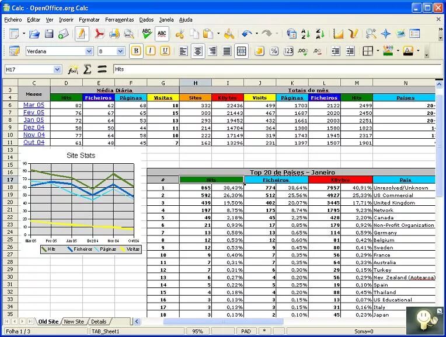Screen dimensions: 446x337
Task: Copy selection icon
Action: point(194,34)
